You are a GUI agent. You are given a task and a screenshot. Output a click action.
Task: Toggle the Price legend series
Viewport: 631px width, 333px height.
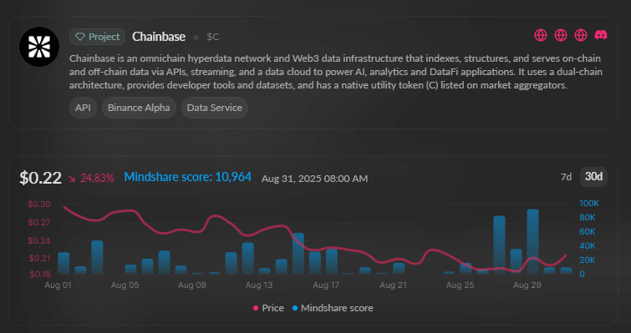tap(268, 308)
